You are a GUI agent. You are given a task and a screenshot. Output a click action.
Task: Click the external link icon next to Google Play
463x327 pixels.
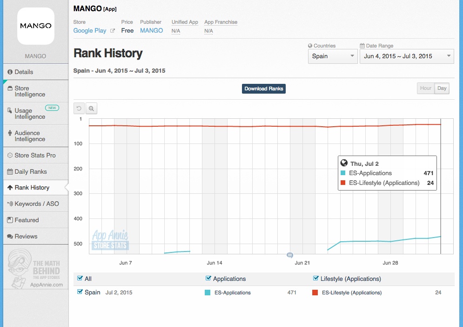coord(113,30)
